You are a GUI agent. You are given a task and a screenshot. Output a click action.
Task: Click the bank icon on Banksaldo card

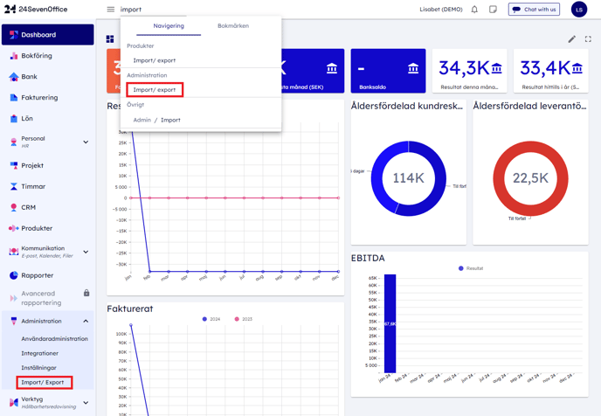413,68
